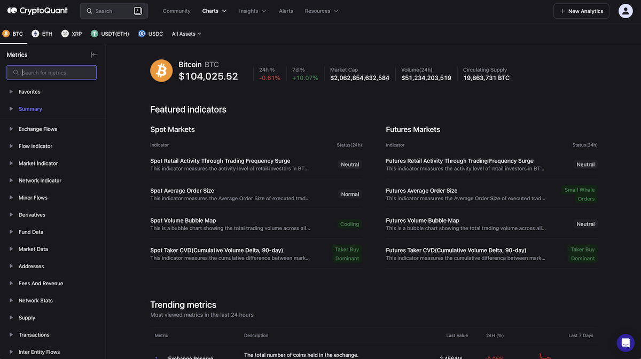This screenshot has width=641, height=359.
Task: Click the 7d change +10.07% value
Action: click(305, 78)
